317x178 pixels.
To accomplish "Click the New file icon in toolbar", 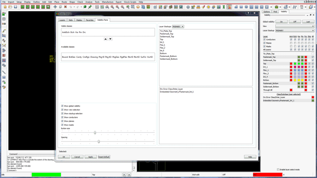I will point(5,7).
